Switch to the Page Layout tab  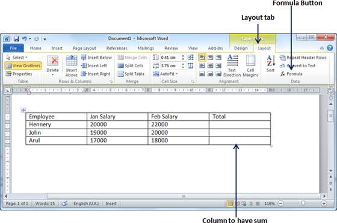84,48
